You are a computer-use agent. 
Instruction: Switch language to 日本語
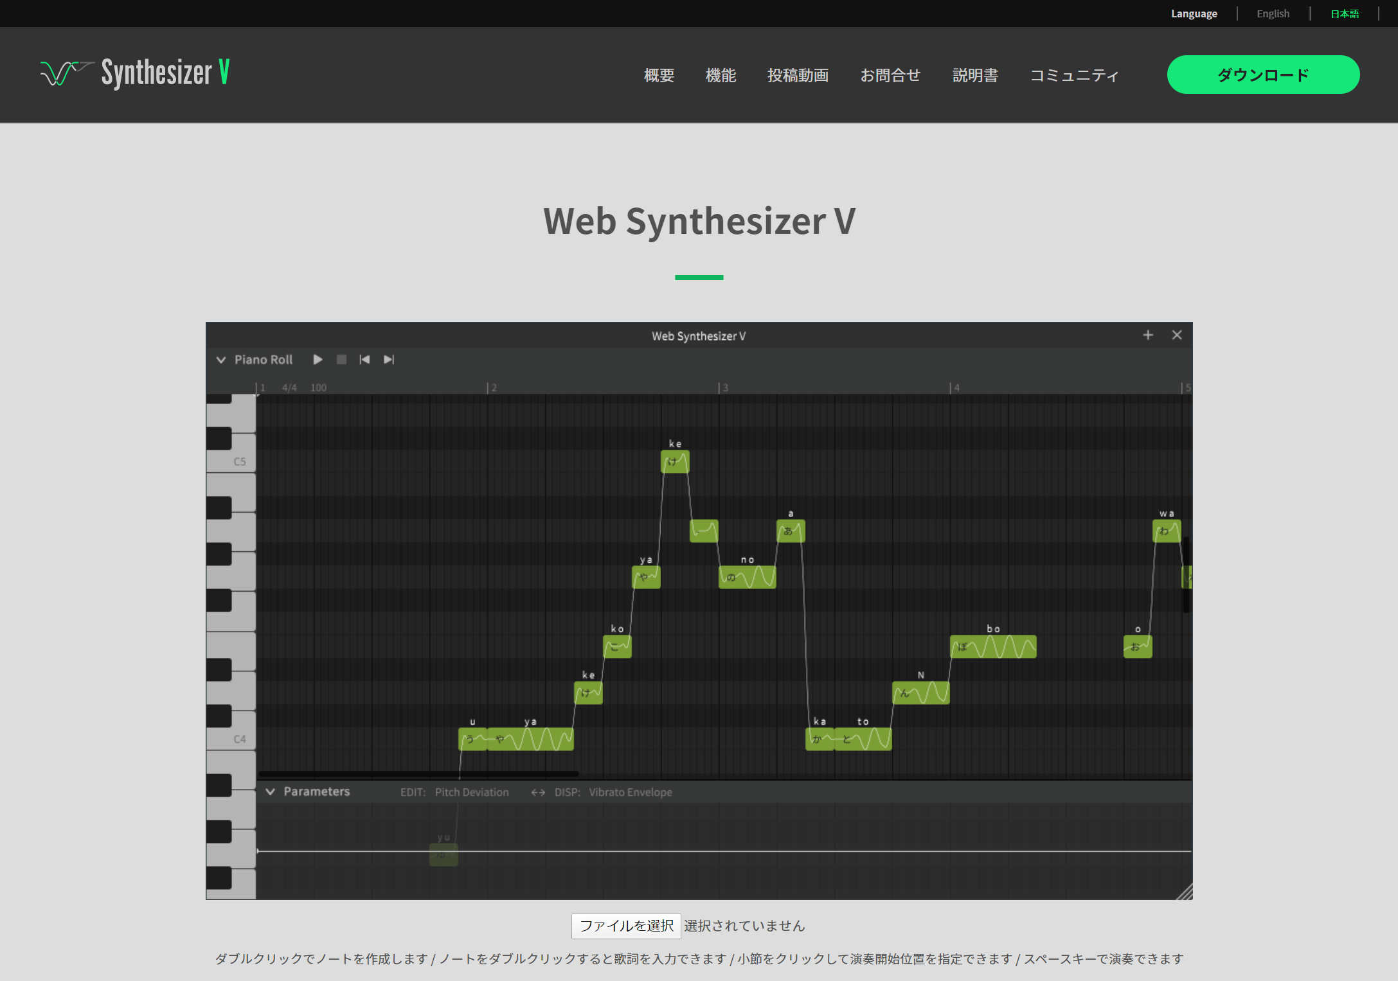[1345, 13]
